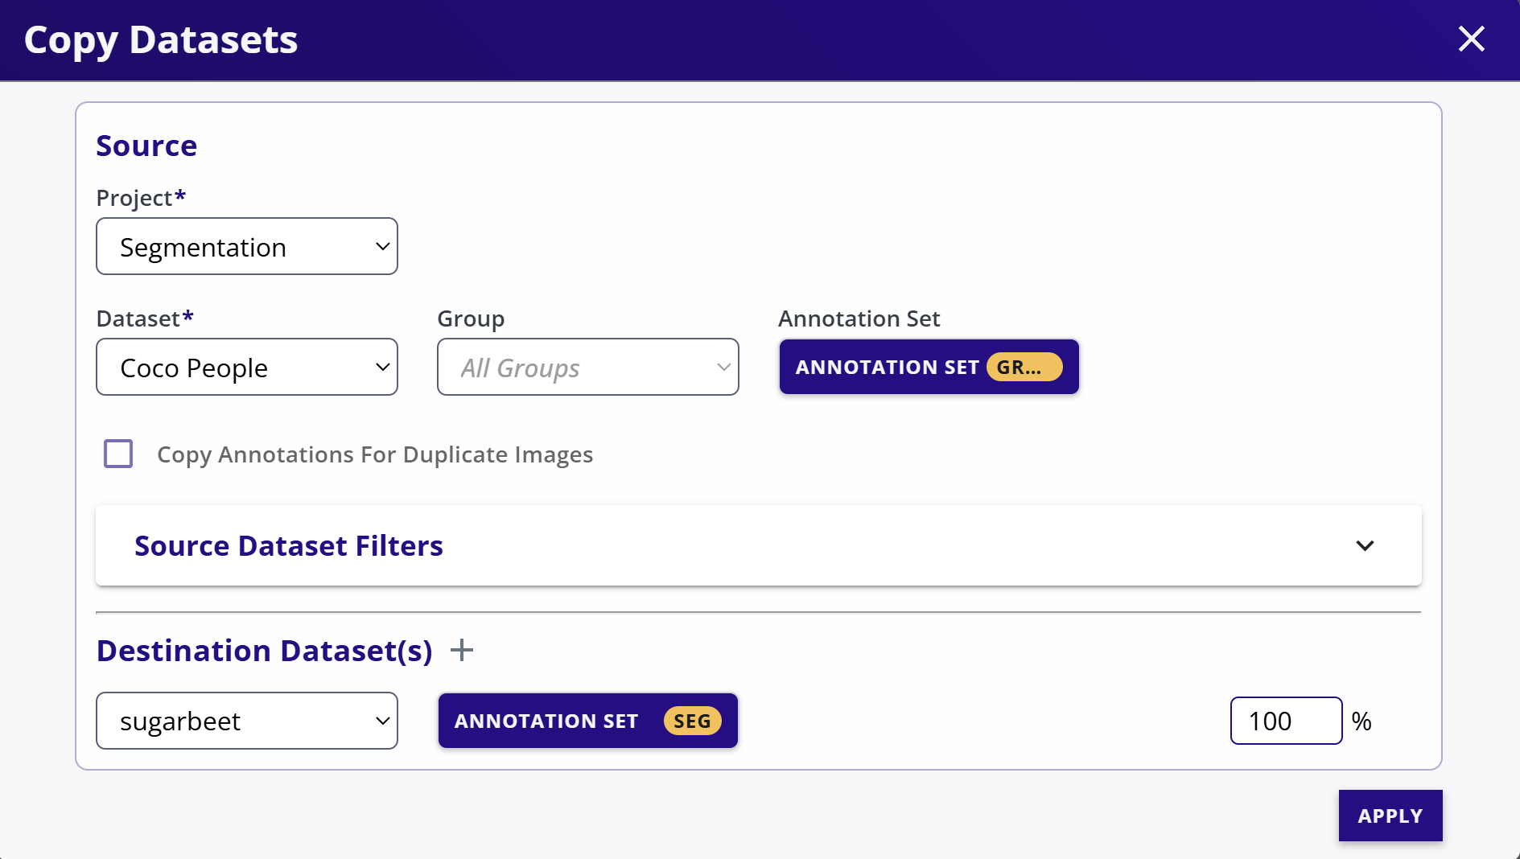1520x859 pixels.
Task: Enable Copy Annotations For Duplicate Images checkbox
Action: pyautogui.click(x=118, y=454)
